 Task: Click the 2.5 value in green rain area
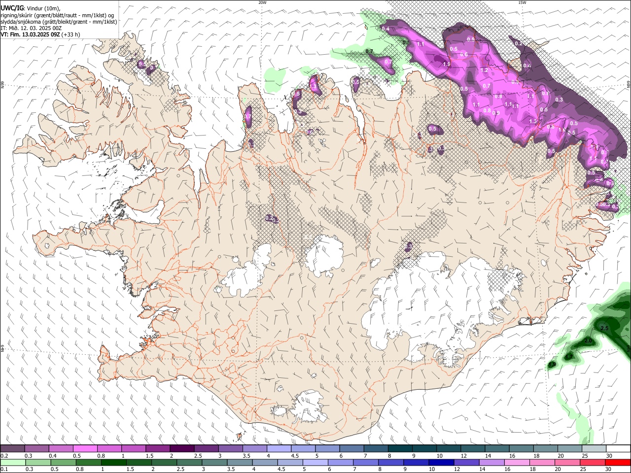pos(605,328)
